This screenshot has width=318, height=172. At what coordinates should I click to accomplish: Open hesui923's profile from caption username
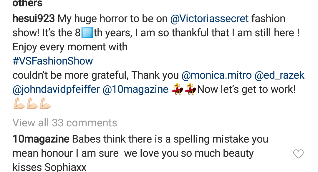pos(34,19)
